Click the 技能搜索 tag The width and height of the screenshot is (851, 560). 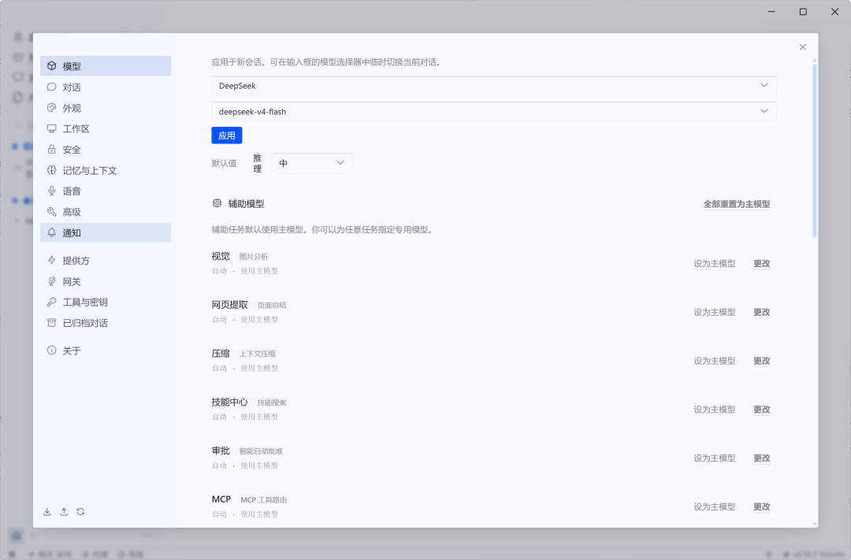pyautogui.click(x=272, y=402)
